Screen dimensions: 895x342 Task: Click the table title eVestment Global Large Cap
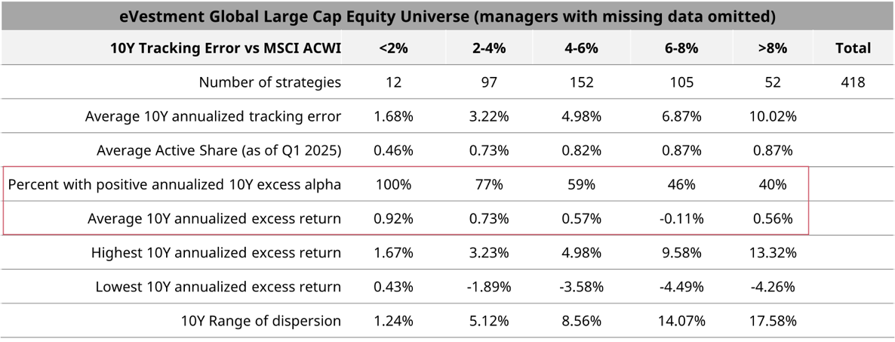[447, 15]
